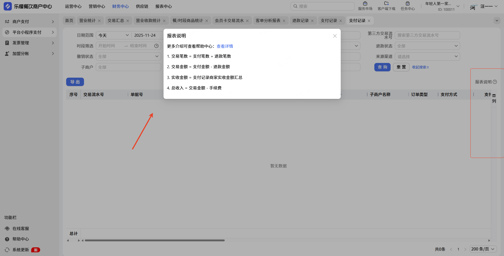Open 服务市场 icon in top bar
This screenshot has height=256, width=504.
(x=365, y=4)
